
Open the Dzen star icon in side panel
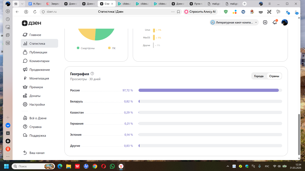[x=8, y=141]
